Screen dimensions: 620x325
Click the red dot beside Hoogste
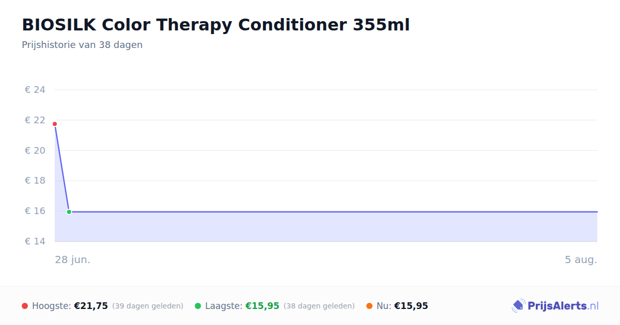(25, 306)
